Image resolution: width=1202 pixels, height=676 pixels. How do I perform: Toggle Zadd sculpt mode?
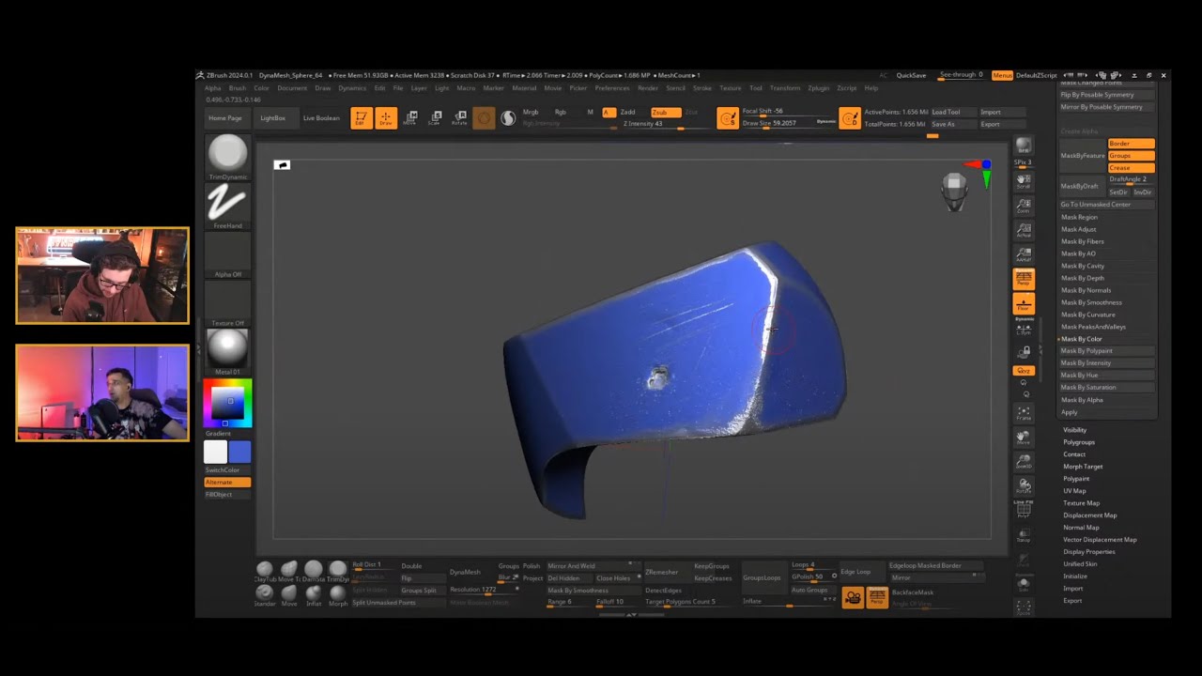[628, 112]
